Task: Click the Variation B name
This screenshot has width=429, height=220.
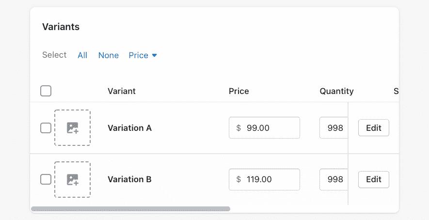Action: tap(129, 179)
